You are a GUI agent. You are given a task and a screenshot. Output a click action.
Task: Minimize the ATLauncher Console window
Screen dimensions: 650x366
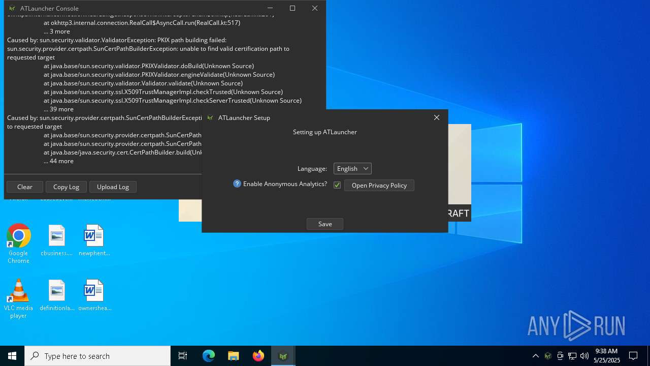click(x=270, y=8)
